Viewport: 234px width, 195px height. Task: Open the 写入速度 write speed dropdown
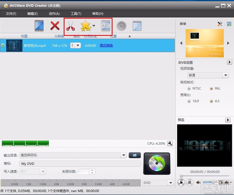pyautogui.click(x=43, y=171)
